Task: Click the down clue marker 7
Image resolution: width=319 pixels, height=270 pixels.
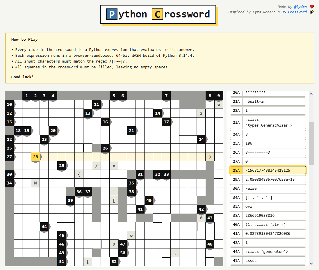Action: point(166,96)
